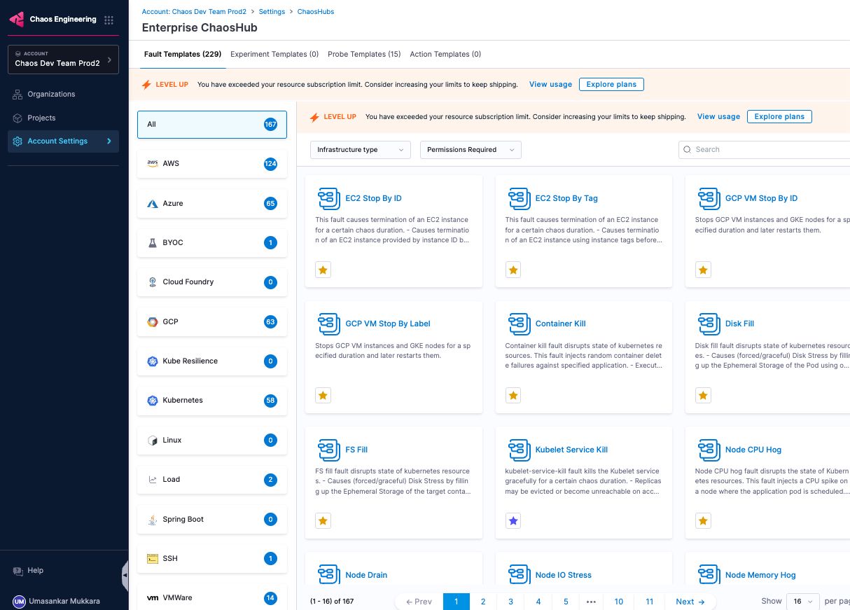This screenshot has height=610, width=850.
Task: Open the Harness Chaos Engineering logo
Action: 16,20
